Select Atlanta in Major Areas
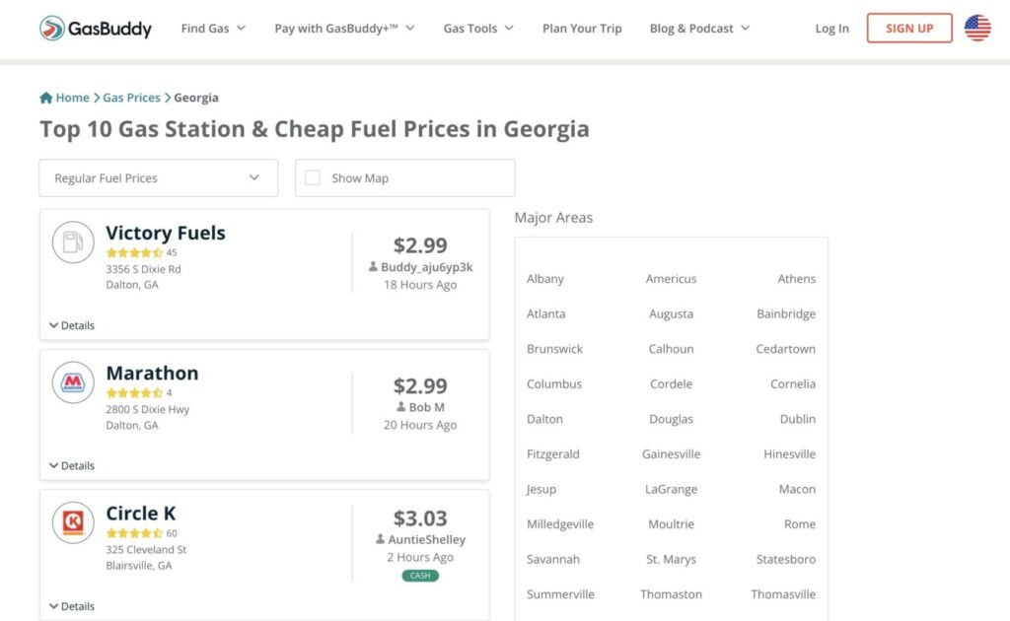The image size is (1010, 621). tap(545, 314)
